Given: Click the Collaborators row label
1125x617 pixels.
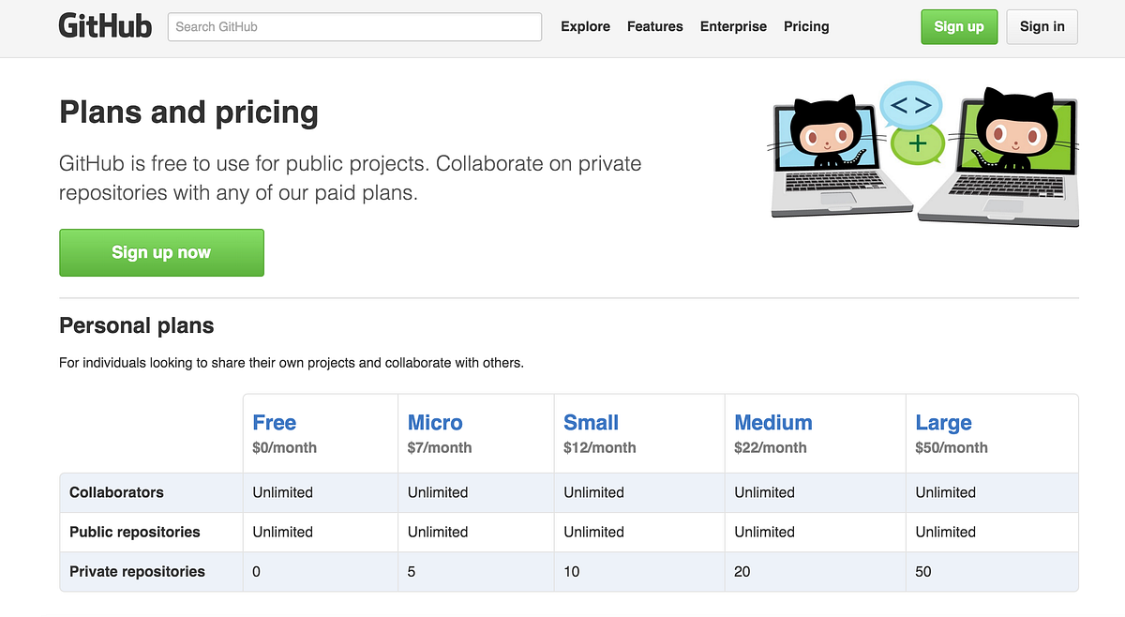Looking at the screenshot, I should click(x=116, y=492).
